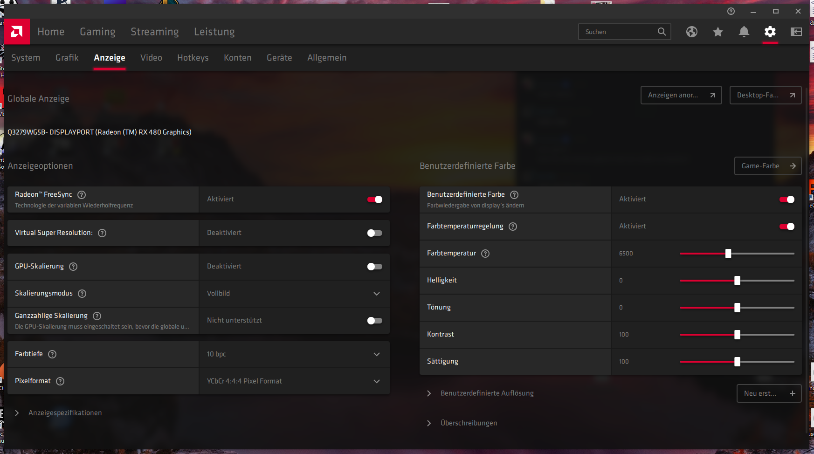Open Skalierungsmodus dropdown showing Vollbild
The height and width of the screenshot is (454, 814).
click(x=294, y=294)
